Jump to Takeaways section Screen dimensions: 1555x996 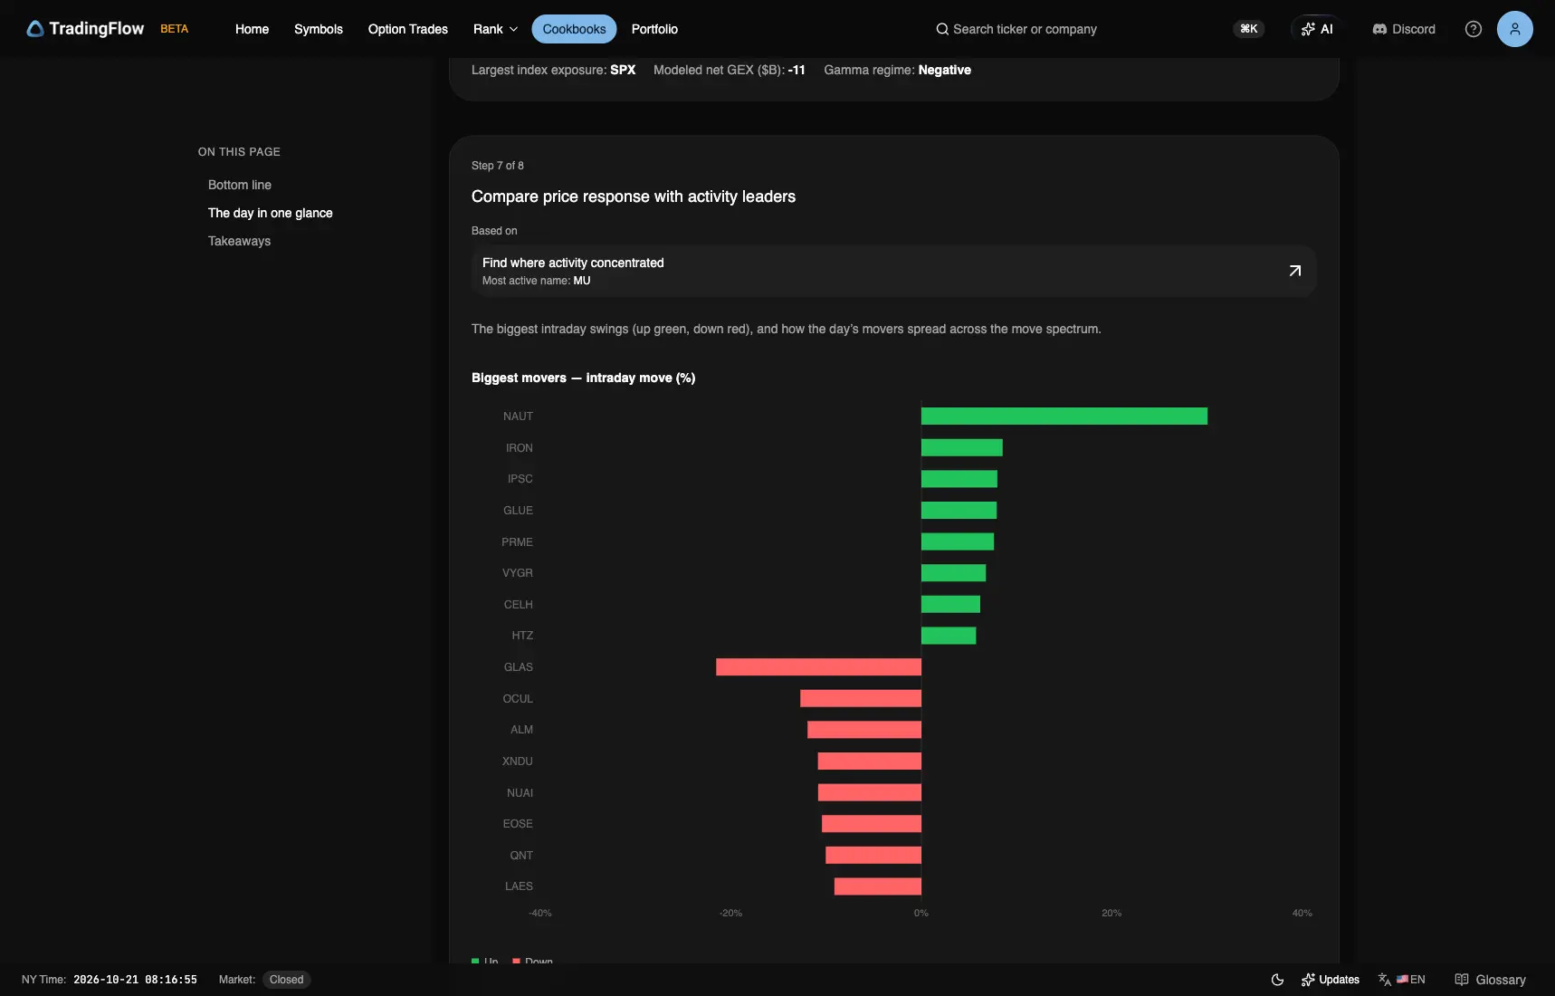click(x=239, y=241)
